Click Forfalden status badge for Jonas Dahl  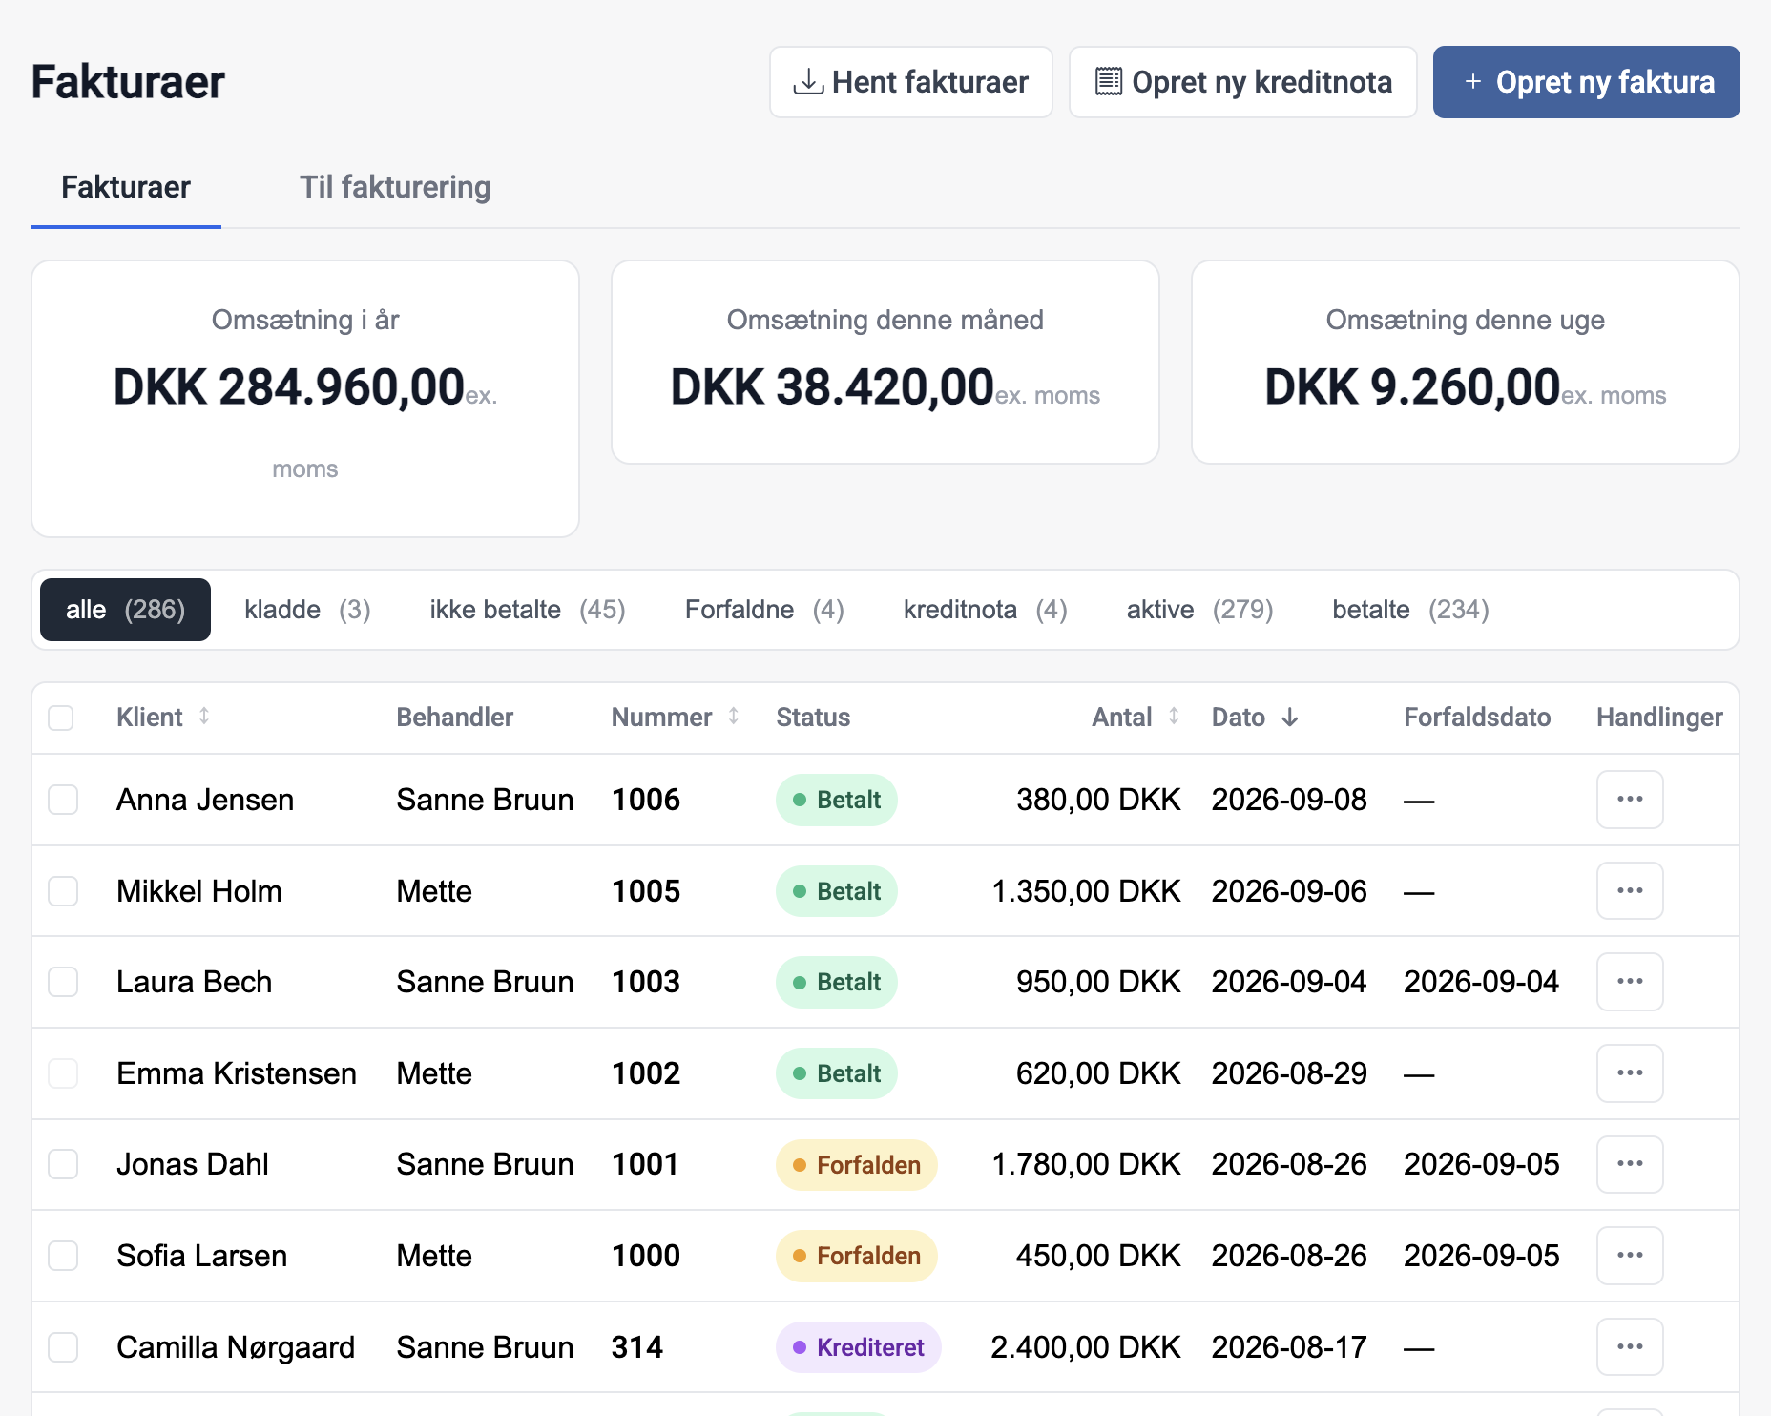[856, 1165]
